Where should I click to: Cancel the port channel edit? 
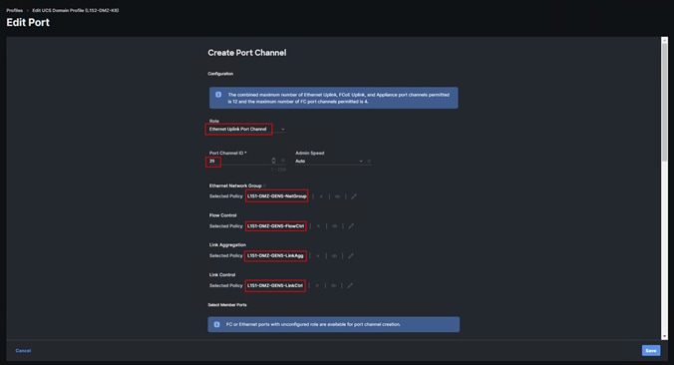pyautogui.click(x=23, y=351)
